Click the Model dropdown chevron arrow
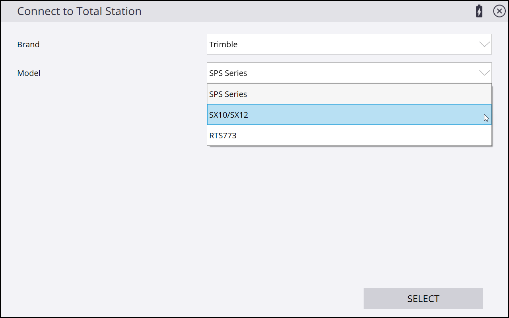The height and width of the screenshot is (318, 509). (x=484, y=73)
